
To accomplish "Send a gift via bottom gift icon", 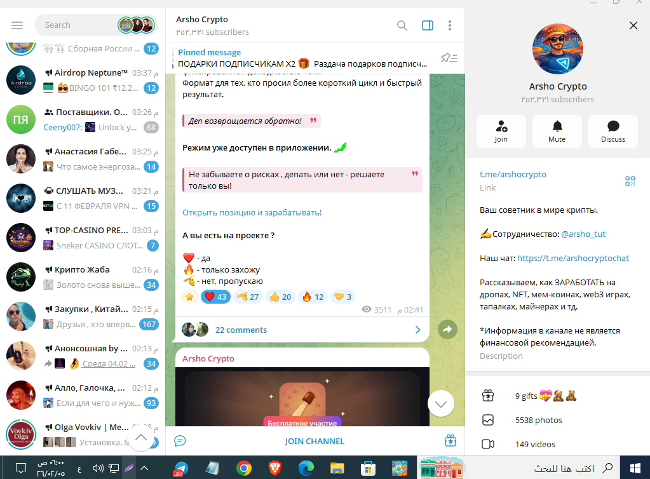I will click(x=450, y=441).
